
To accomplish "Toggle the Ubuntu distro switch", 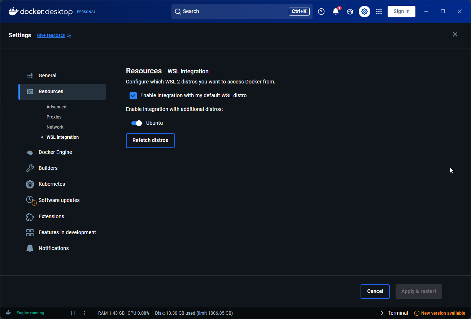I will 137,123.
